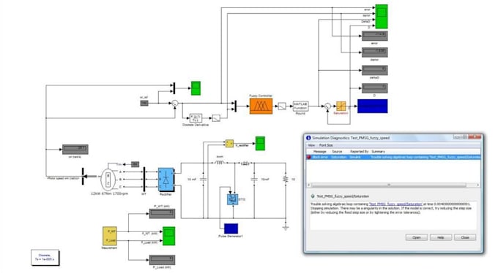Select the wr (rad/s) display block

coord(75,150)
